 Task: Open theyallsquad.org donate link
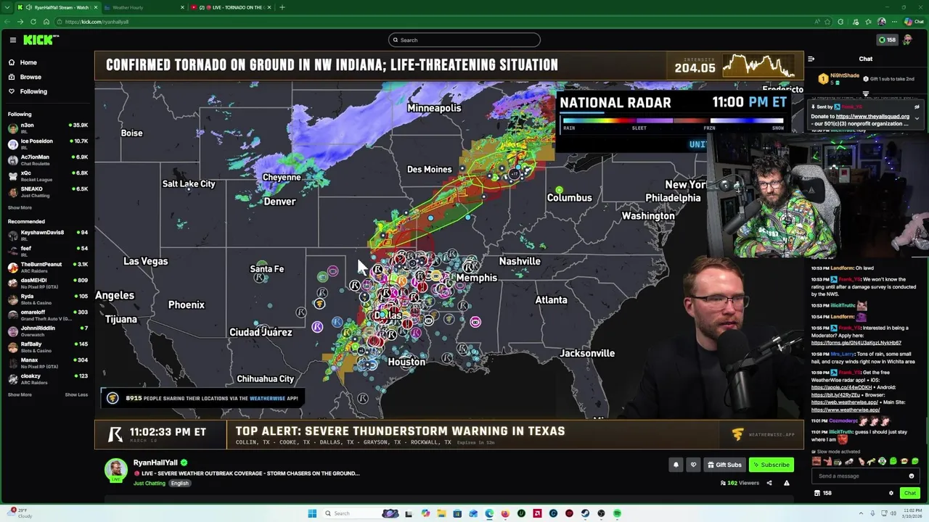pyautogui.click(x=872, y=116)
